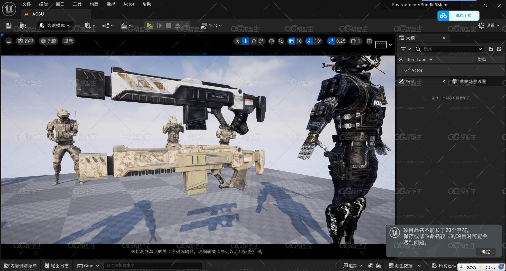Open the cinematics clapperboard dropdown
506x271 pixels.
pos(126,26)
